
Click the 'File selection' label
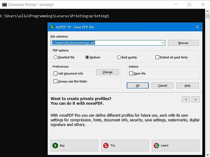pyautogui.click(x=59, y=37)
